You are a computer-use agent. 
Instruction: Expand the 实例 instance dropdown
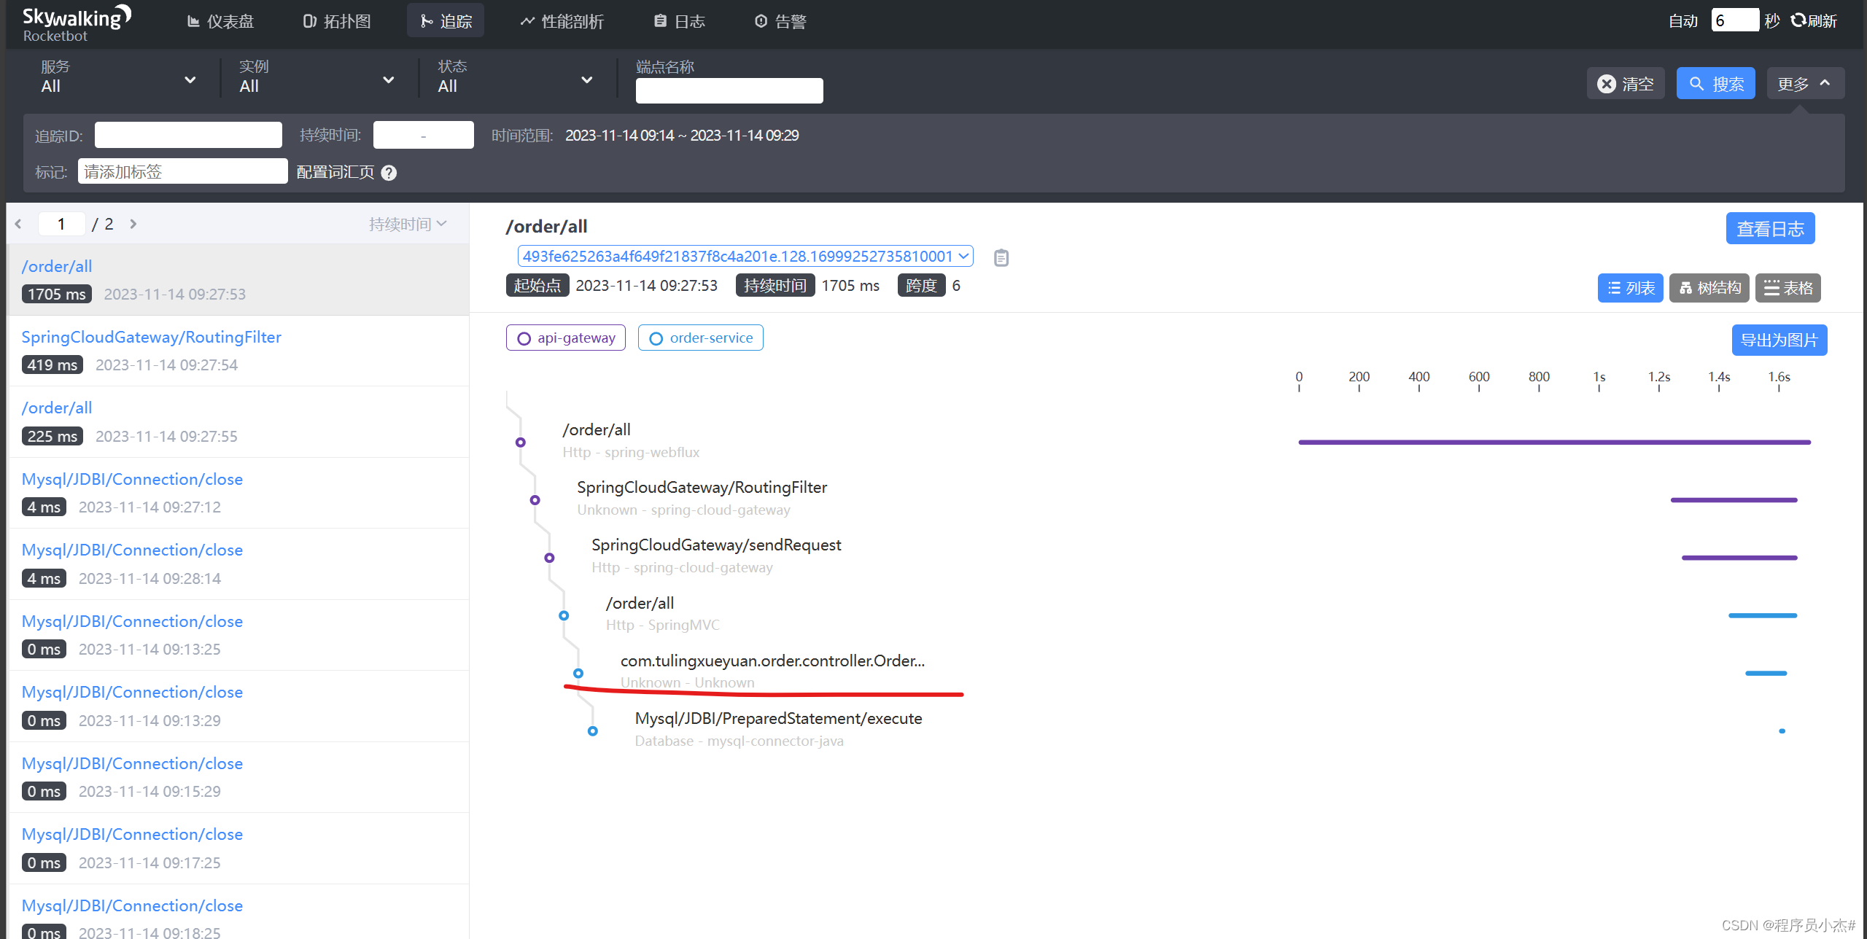[317, 77]
